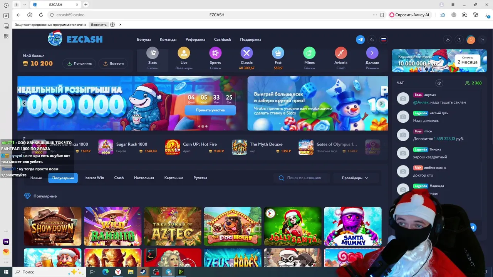This screenshot has height=277, width=493.
Task: Open the browser history clock icon in the sidebar
Action: click(x=6, y=5)
